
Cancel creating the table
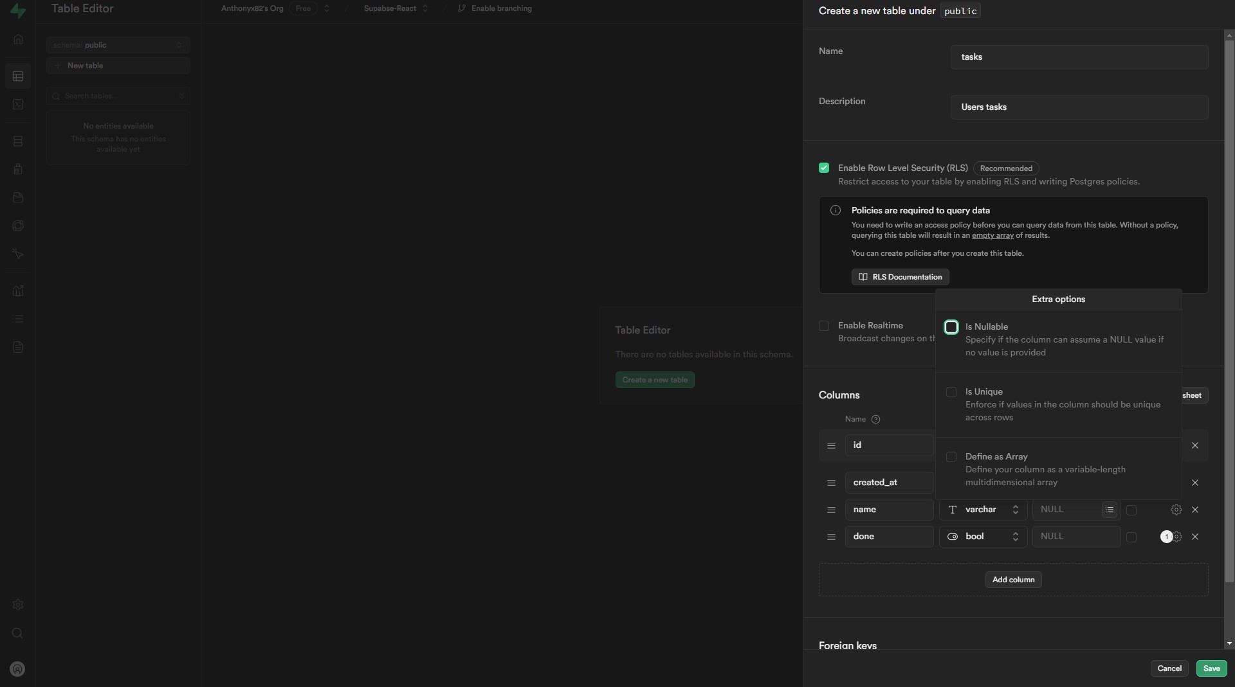point(1169,668)
